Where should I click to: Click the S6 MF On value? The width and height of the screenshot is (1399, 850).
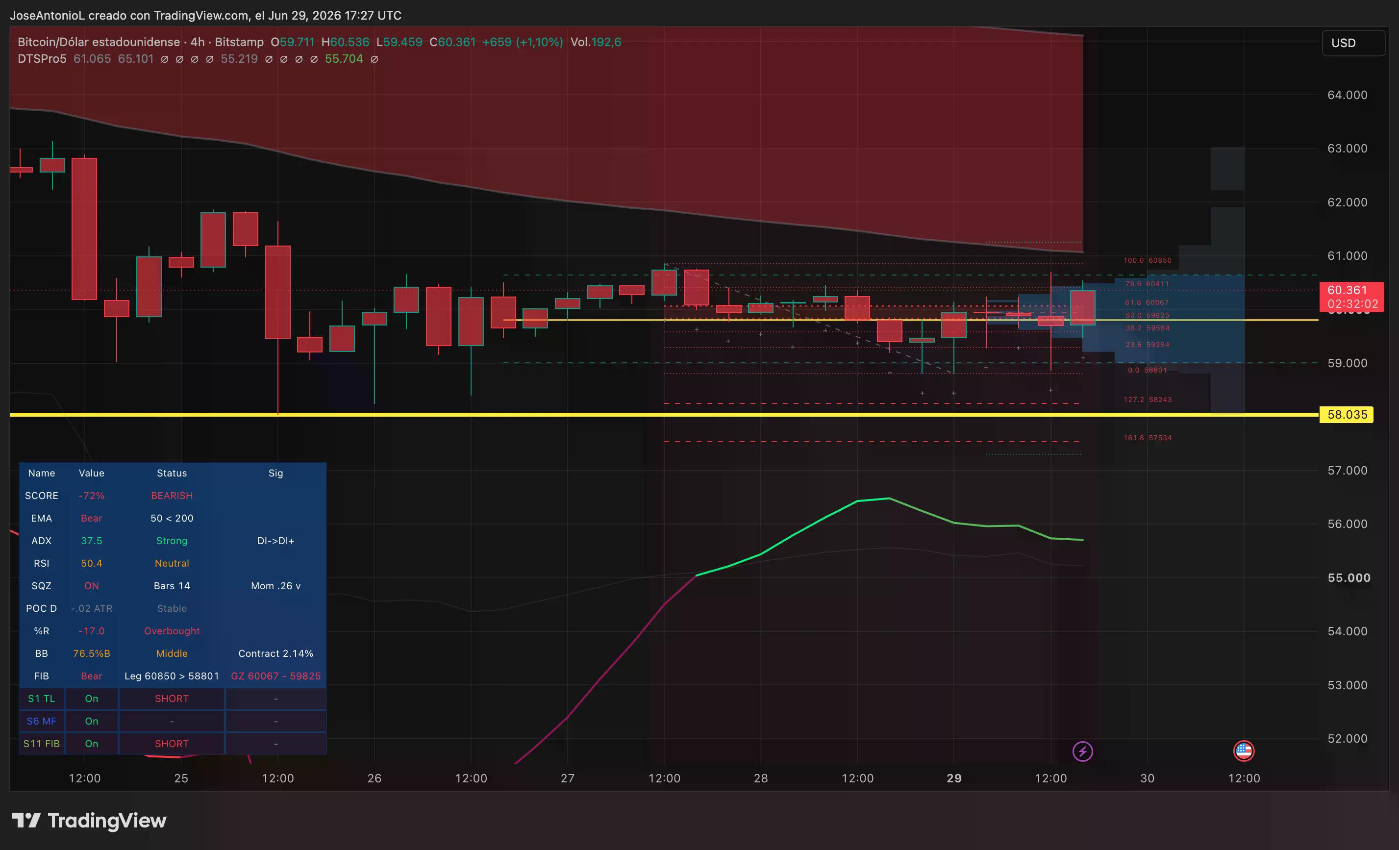tap(91, 721)
